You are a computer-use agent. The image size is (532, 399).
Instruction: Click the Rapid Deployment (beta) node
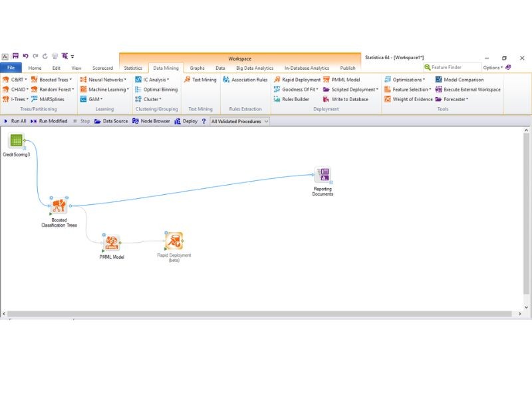point(174,241)
